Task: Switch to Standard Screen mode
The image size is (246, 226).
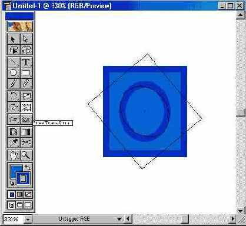Action: click(12, 205)
